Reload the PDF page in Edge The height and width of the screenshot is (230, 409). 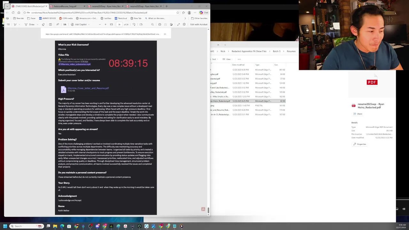pyautogui.click(x=13, y=12)
